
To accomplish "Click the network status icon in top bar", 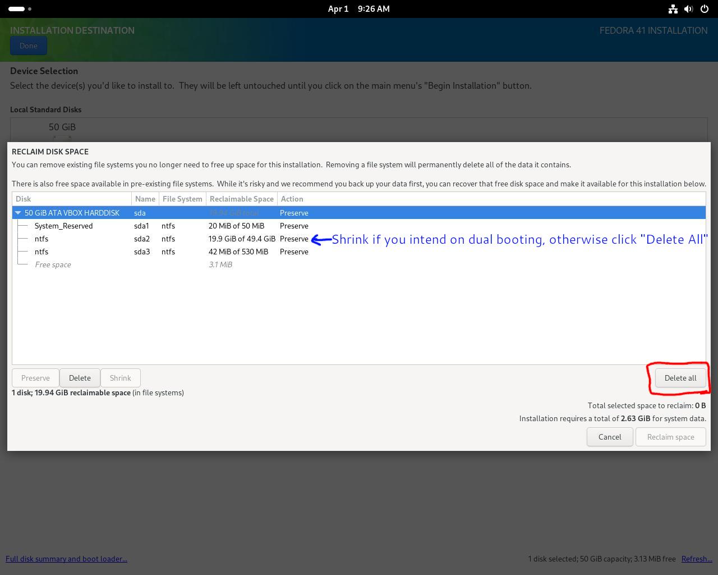I will (673, 9).
